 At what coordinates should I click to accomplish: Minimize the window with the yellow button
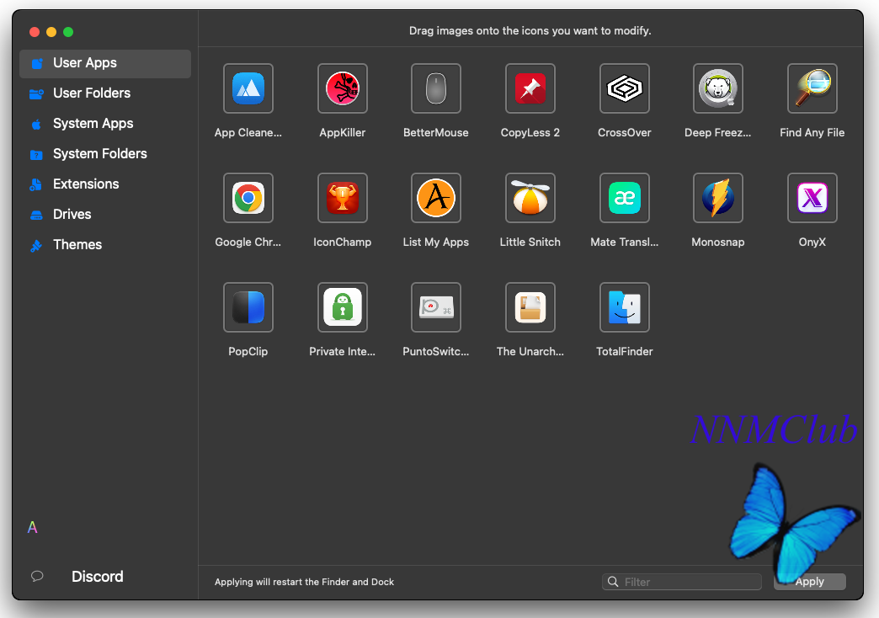tap(51, 32)
